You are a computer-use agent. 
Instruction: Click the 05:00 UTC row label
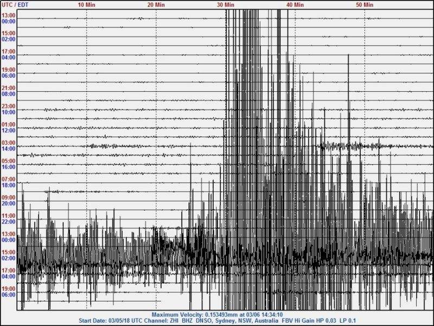tap(9, 161)
